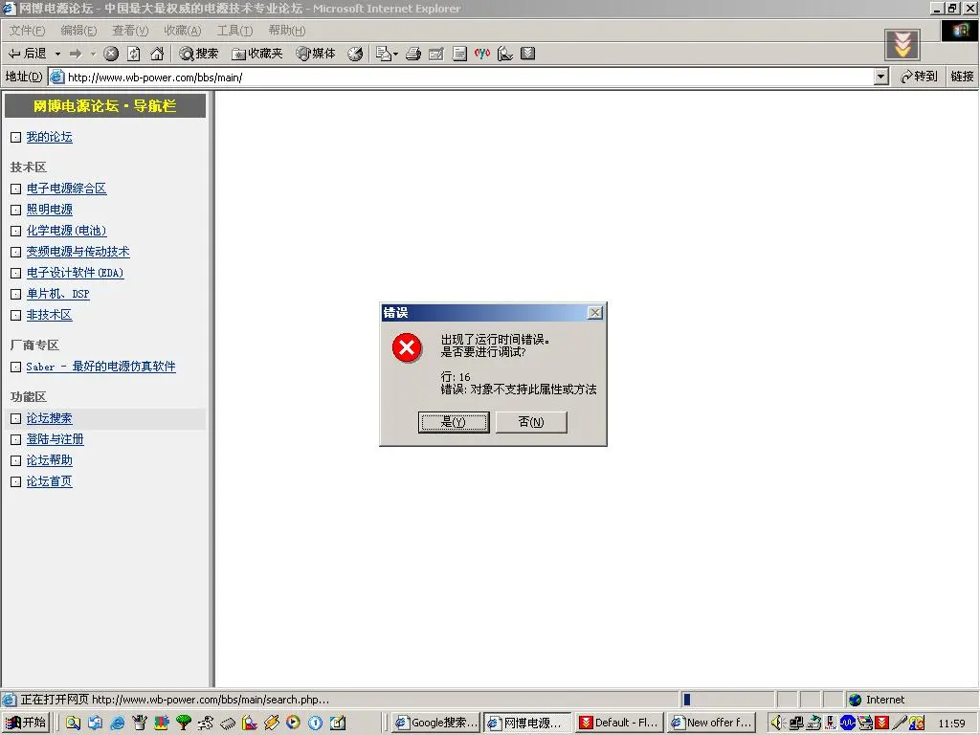The width and height of the screenshot is (980, 735).
Task: Open the Favorites (收藏夹) toolbar button
Action: pyautogui.click(x=256, y=54)
